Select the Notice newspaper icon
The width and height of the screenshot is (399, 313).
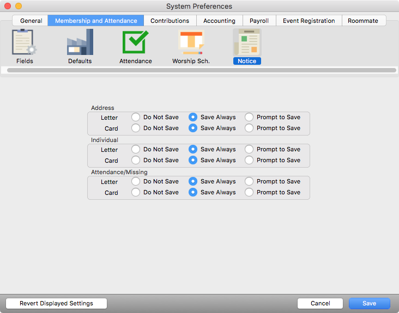pos(246,42)
